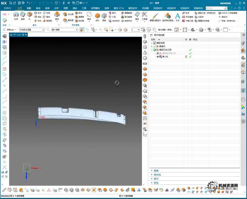247x199 pixels.
Task: Click the undo arrow in title bar
Action: 28,3
